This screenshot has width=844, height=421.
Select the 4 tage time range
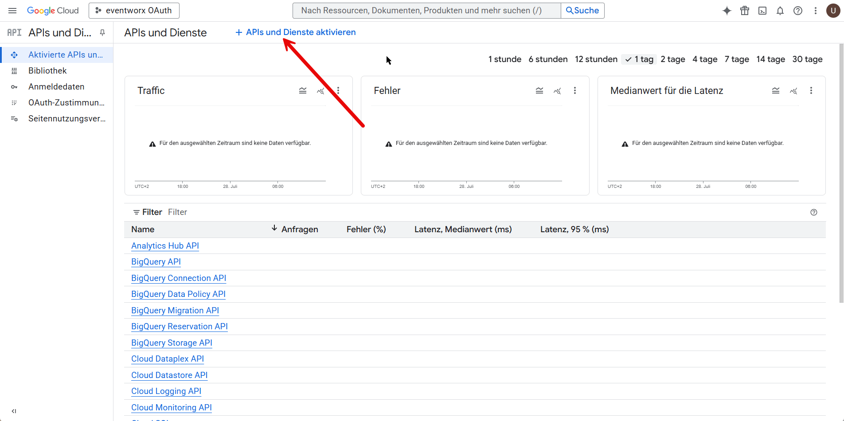point(705,59)
